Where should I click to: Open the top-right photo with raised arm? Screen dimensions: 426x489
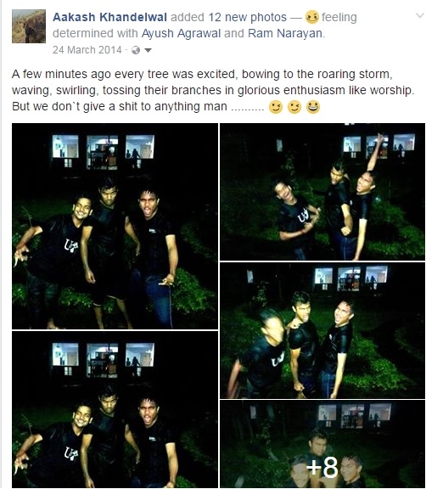(x=322, y=192)
